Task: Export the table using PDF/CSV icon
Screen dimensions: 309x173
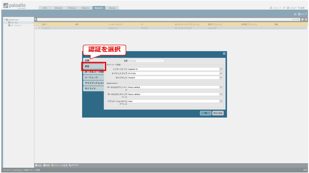Action: coord(70,165)
